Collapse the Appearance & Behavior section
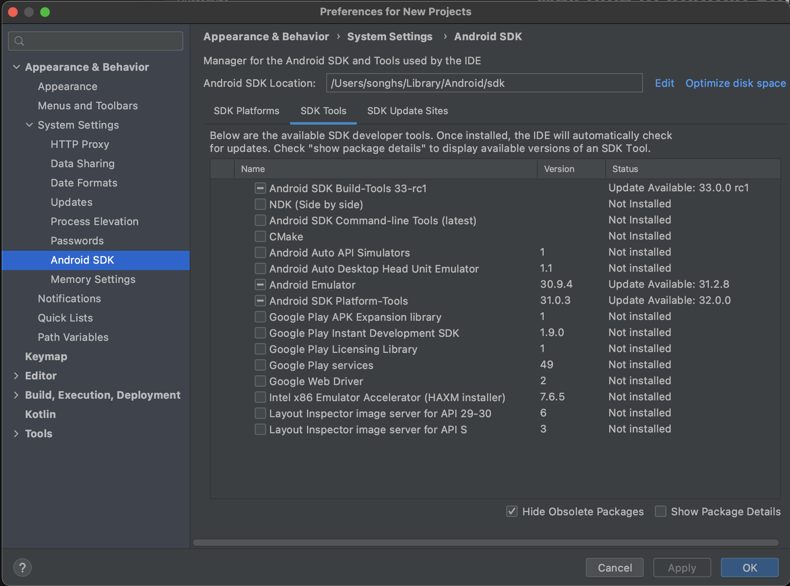The image size is (790, 586). (x=16, y=67)
